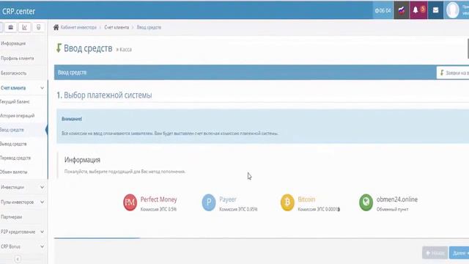The width and height of the screenshot is (469, 264).
Task: Go to Кабинет инвестора breadcrumb
Action: point(78,27)
